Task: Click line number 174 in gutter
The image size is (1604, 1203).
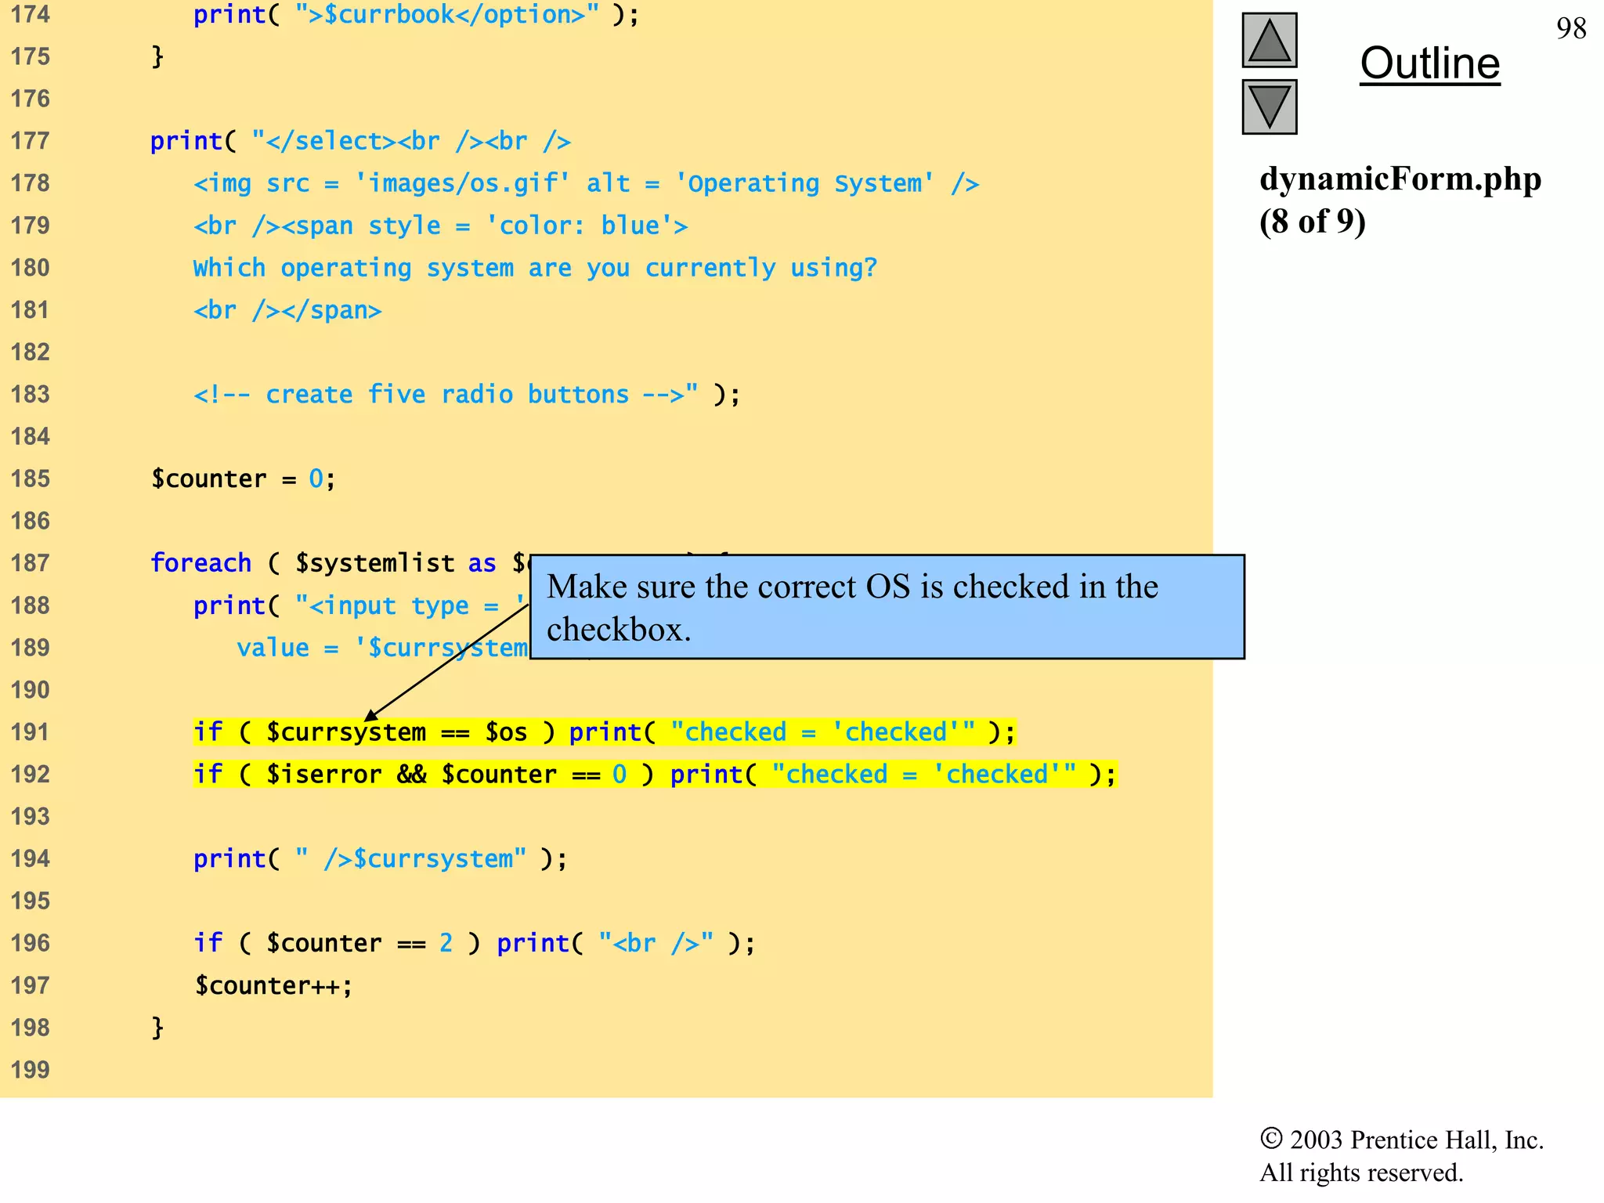Action: (31, 15)
